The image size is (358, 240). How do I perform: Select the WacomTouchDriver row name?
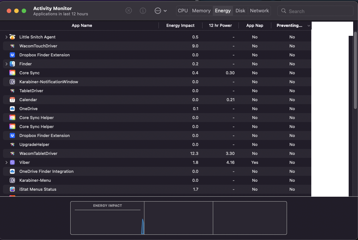point(38,46)
